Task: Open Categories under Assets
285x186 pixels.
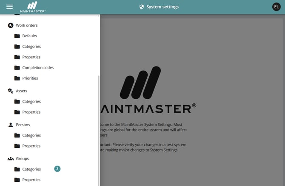Action: click(31, 102)
